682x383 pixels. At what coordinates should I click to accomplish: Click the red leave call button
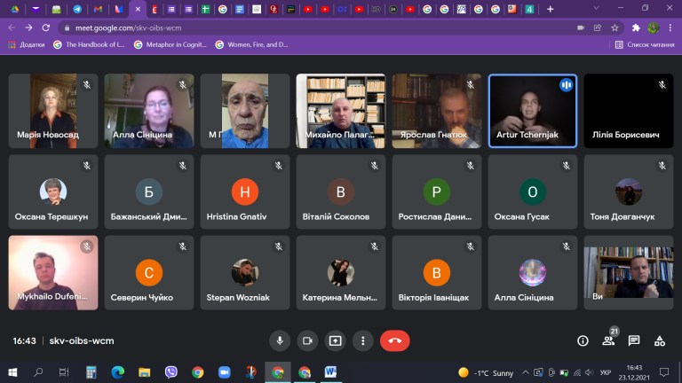tap(394, 340)
